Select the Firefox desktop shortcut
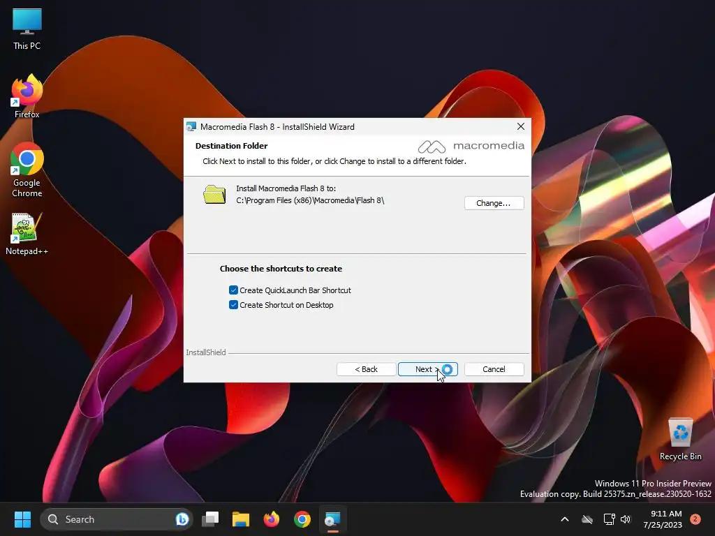This screenshot has width=715, height=536. click(27, 96)
